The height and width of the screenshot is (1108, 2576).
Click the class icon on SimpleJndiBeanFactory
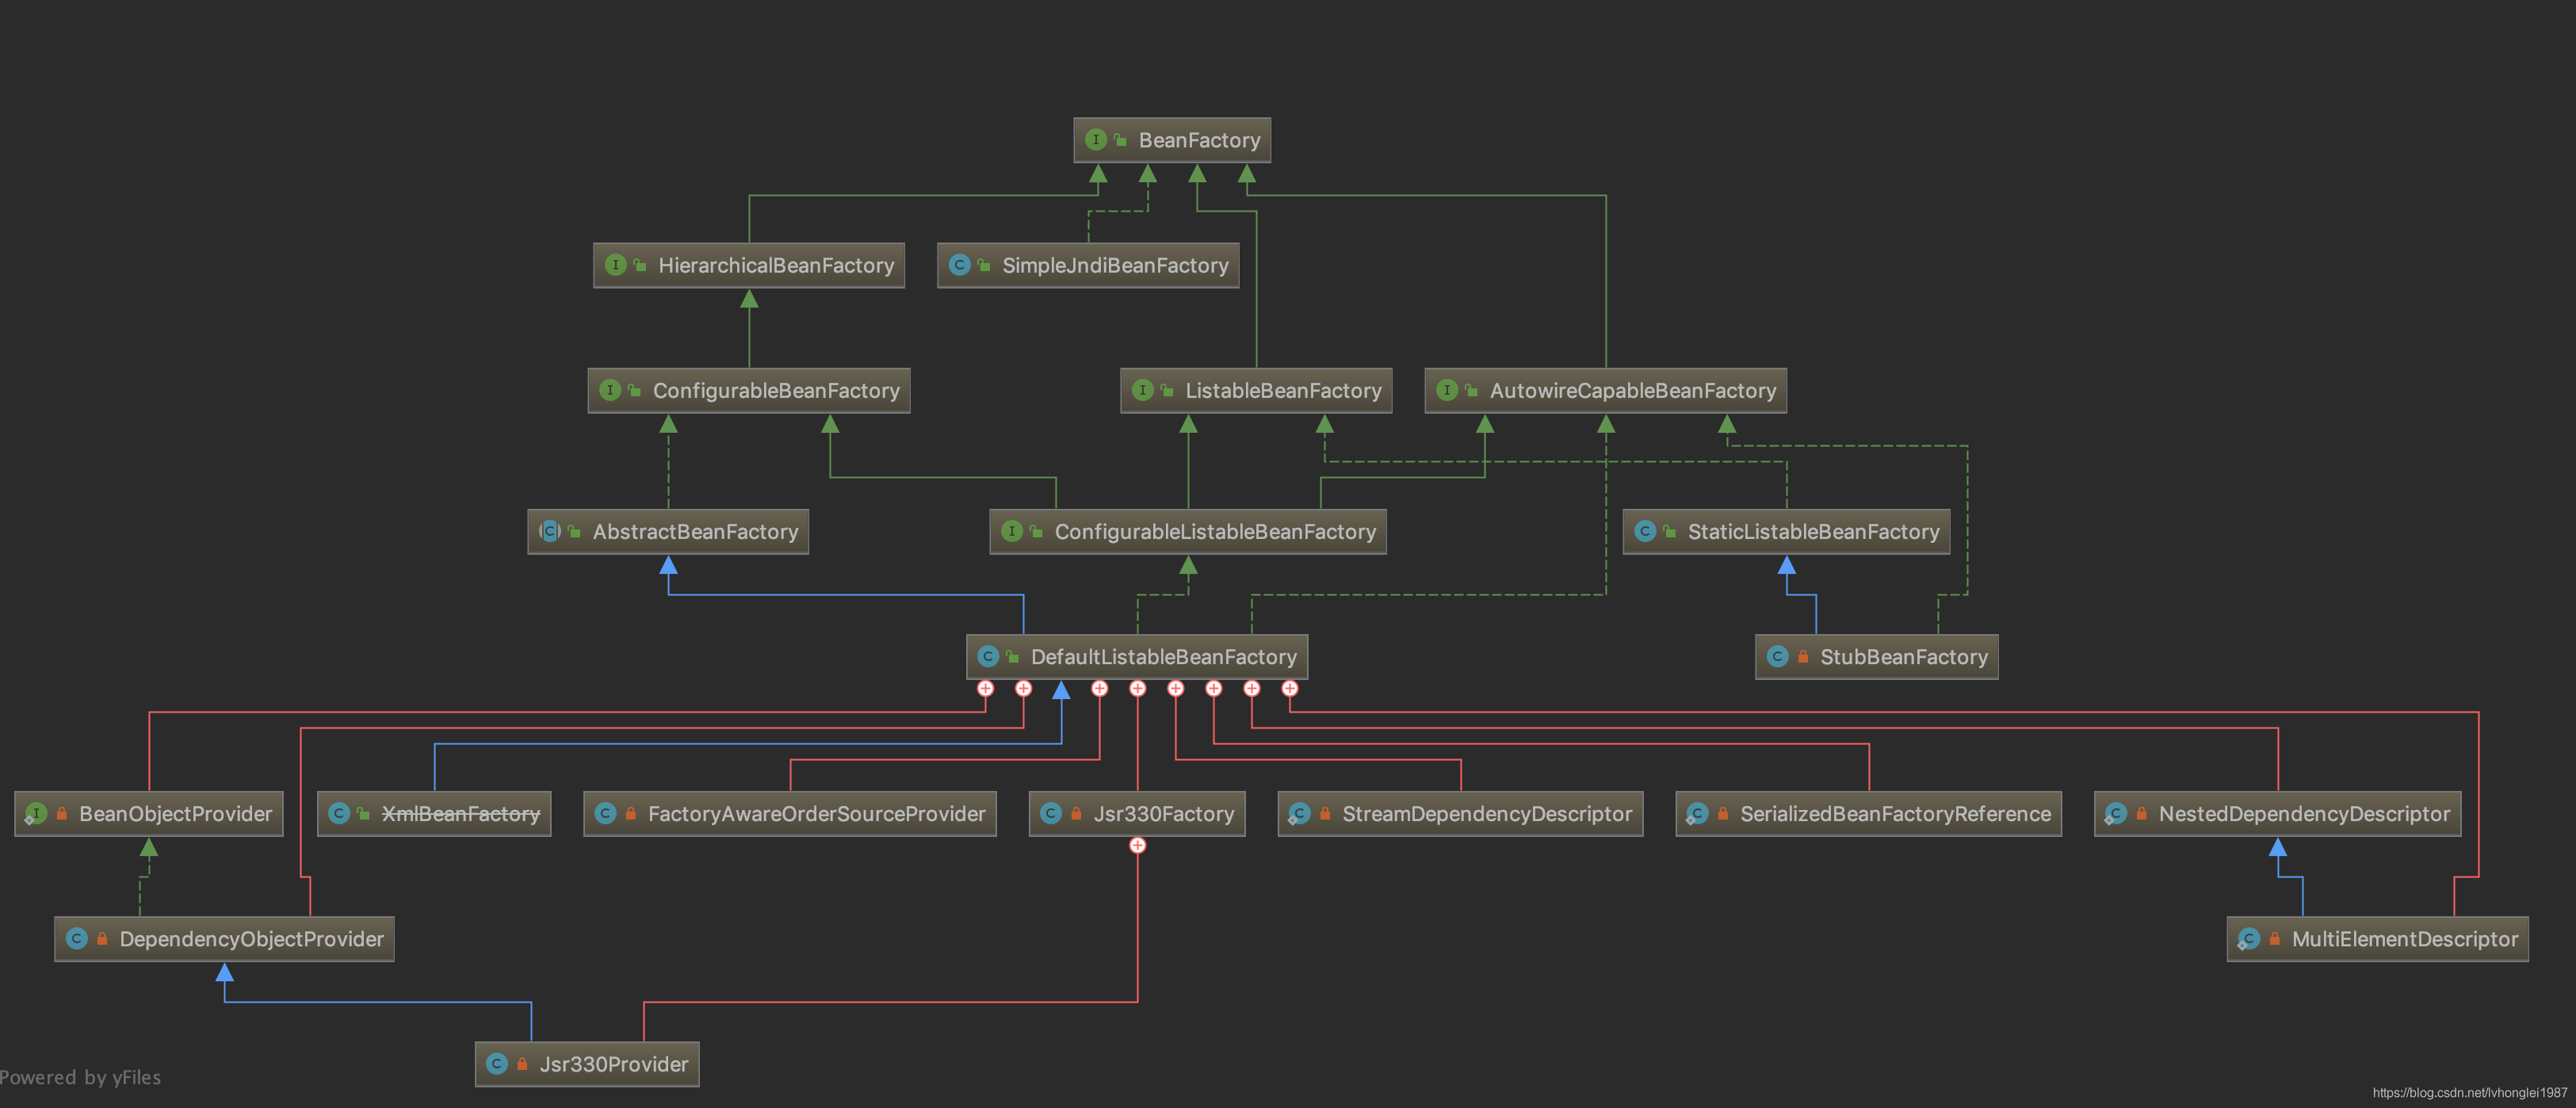pos(960,265)
